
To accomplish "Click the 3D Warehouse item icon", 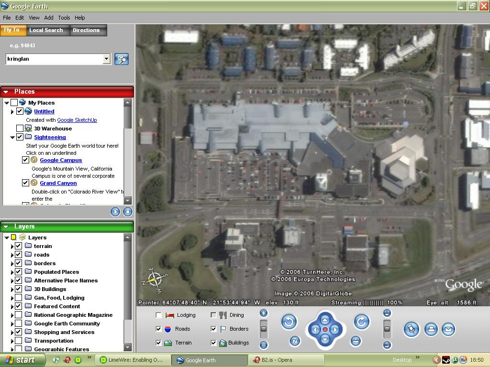I will pos(28,128).
